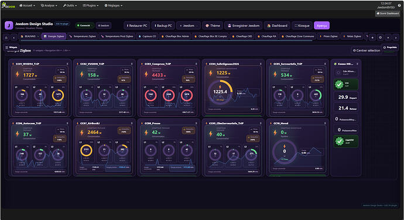Viewport: 404px width, 220px height.
Task: Open the CC07_AirBoxBJ widget handle menu
Action: 132,123
